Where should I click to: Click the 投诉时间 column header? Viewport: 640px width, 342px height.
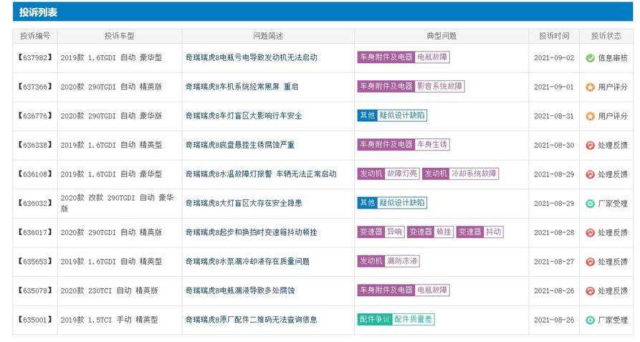click(x=554, y=36)
